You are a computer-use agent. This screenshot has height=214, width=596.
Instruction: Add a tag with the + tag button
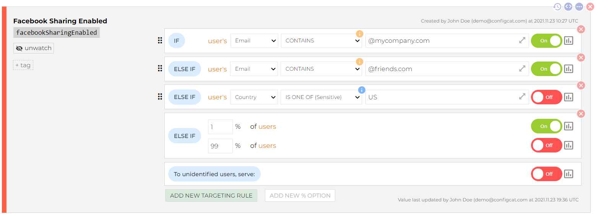click(23, 65)
